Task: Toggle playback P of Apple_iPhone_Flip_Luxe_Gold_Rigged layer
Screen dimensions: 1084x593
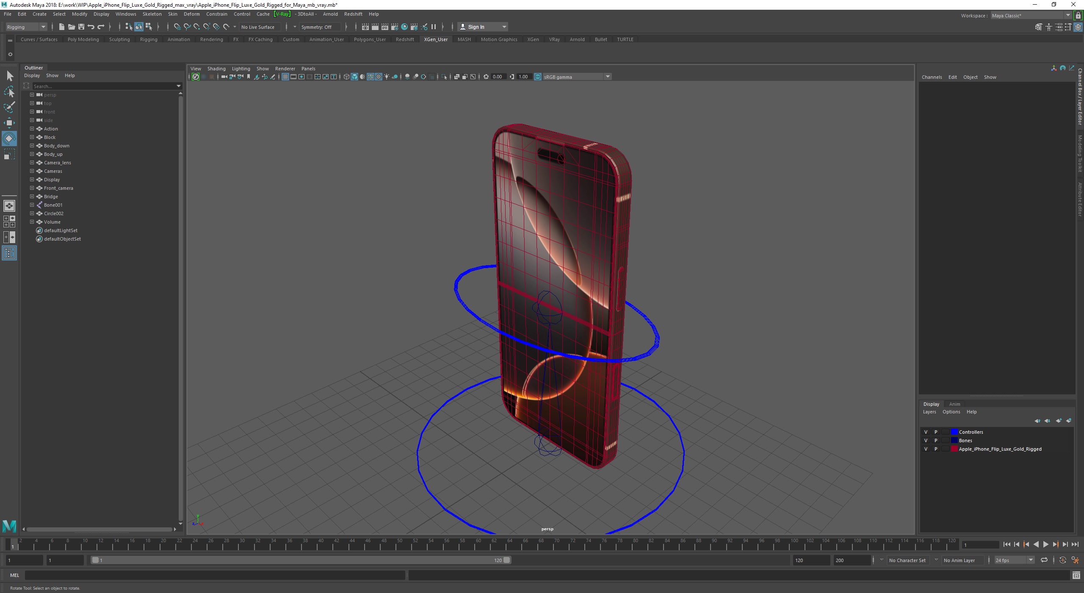Action: coord(936,449)
